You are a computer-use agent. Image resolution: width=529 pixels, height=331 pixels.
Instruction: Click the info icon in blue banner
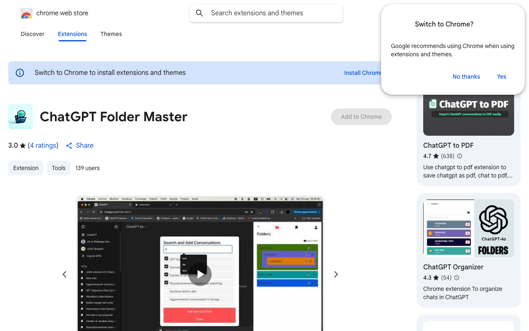click(x=20, y=73)
